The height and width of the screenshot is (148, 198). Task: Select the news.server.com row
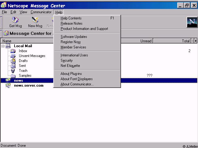[x=29, y=85]
